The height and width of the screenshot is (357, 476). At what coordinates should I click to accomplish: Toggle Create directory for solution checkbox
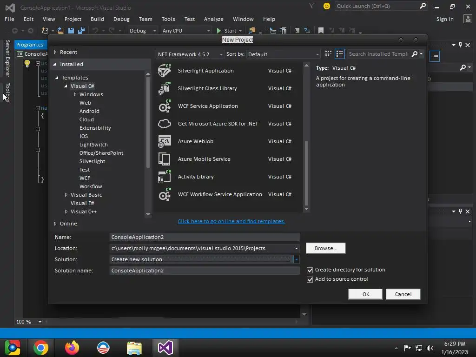[x=310, y=270]
